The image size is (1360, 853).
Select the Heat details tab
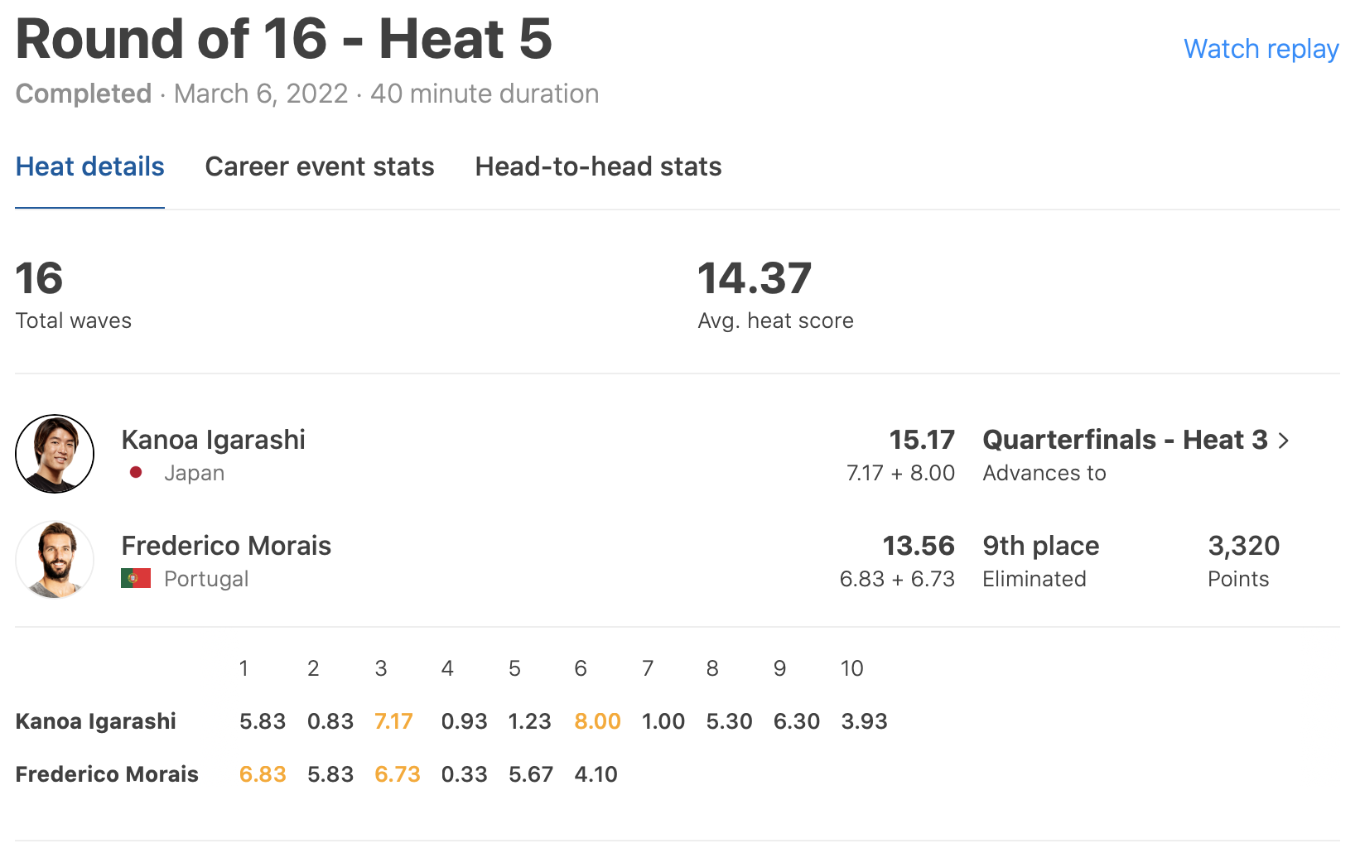click(89, 166)
